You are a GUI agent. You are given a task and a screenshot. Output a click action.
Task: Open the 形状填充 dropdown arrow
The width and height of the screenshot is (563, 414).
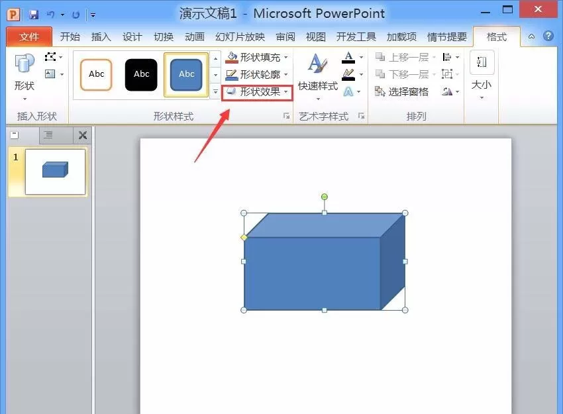[x=286, y=57]
